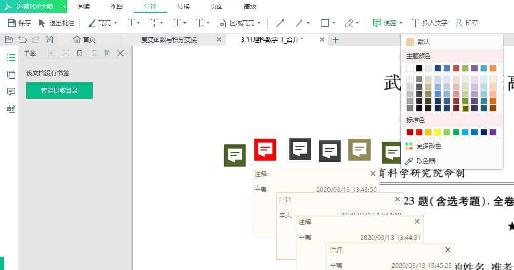Switch to the 高级 menu tab

250,6
